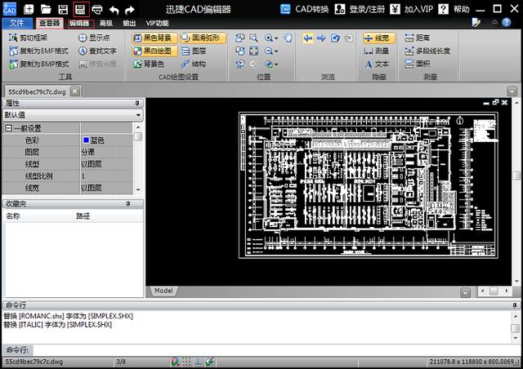
Task: Click 登录/注册 login register button
Action: (x=360, y=9)
